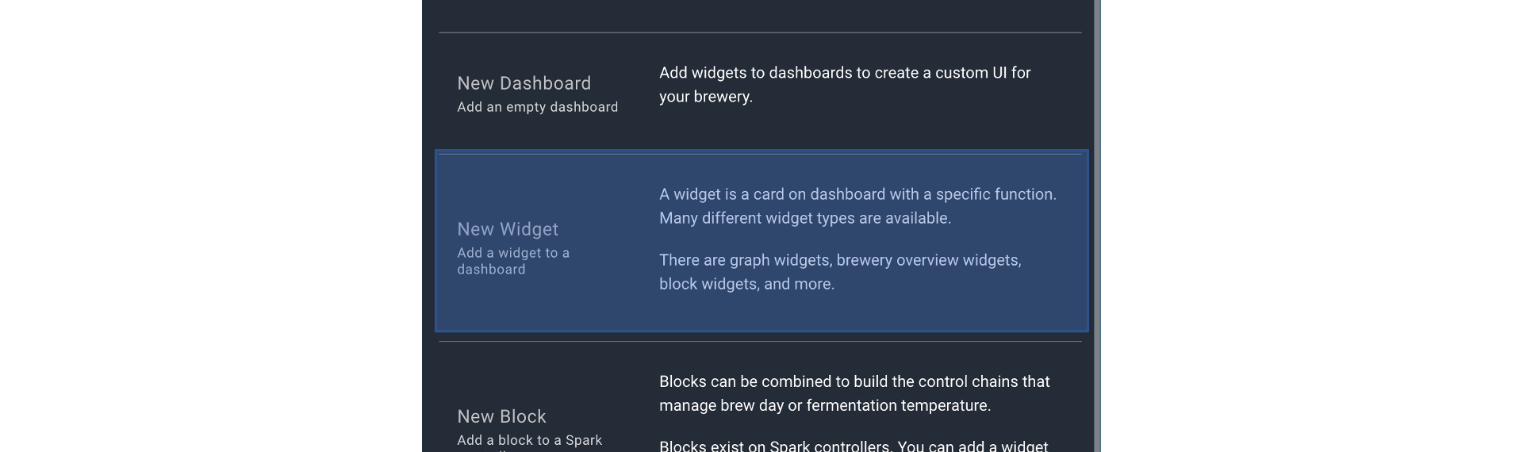Click the dashboards custom UI description text

pos(844,73)
